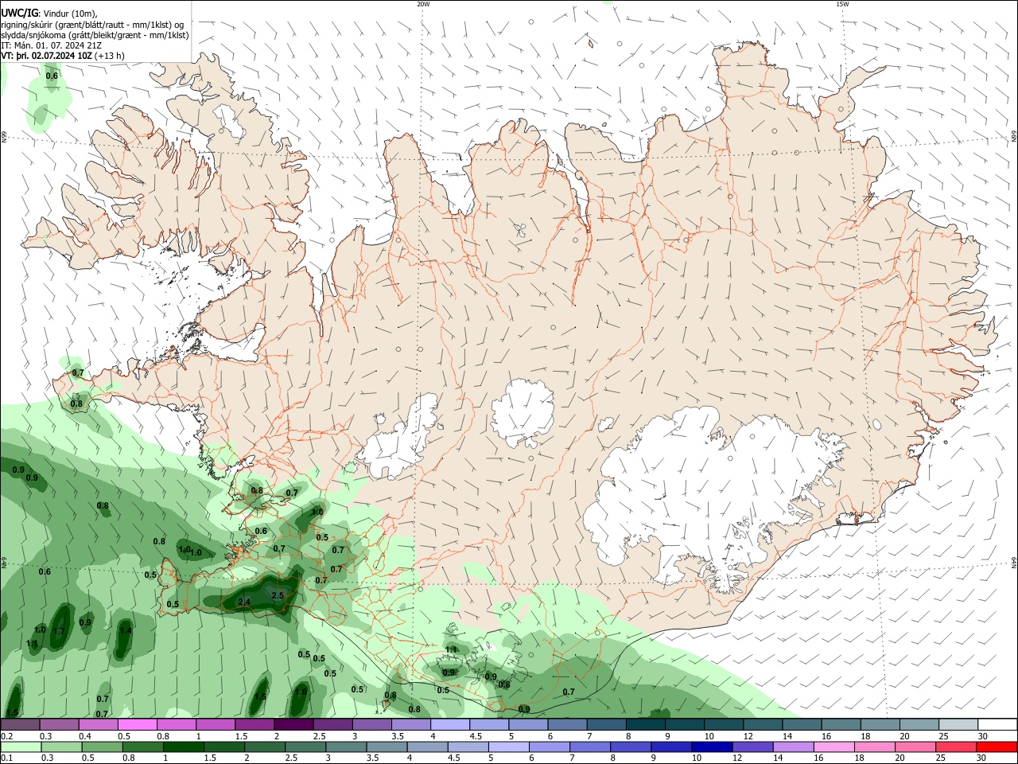Screen dimensions: 1018x764
Task: Select the hot pink swatch between 20 and 25
Action: (x=915, y=746)
